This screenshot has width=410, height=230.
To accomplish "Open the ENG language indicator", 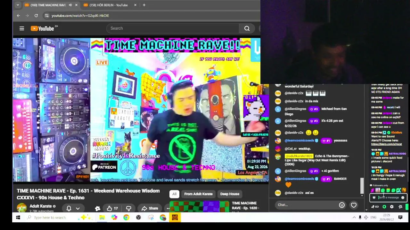I will (373, 218).
